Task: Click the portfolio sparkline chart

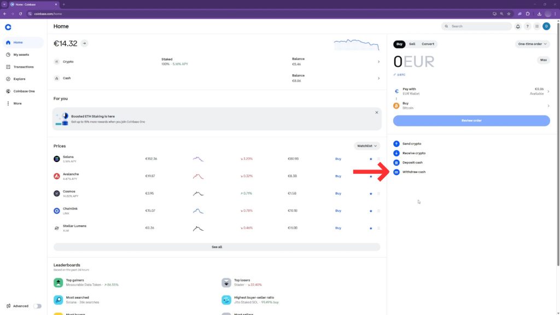Action: click(x=357, y=45)
